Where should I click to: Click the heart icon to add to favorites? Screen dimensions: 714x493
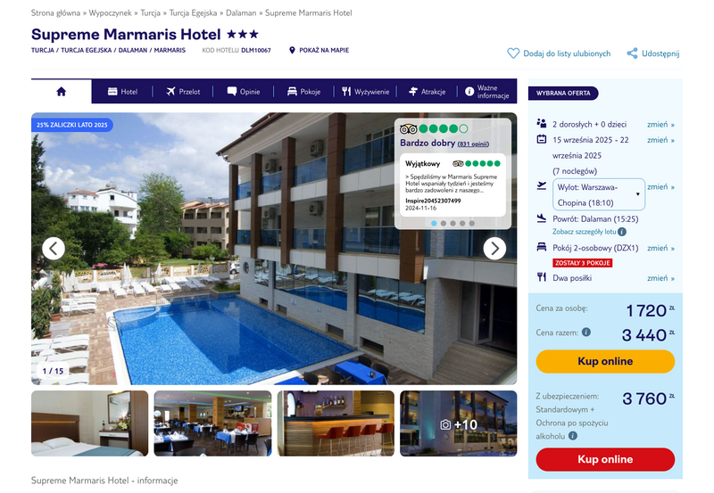tap(513, 53)
